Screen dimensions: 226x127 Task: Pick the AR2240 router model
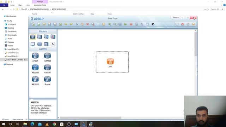point(47,69)
